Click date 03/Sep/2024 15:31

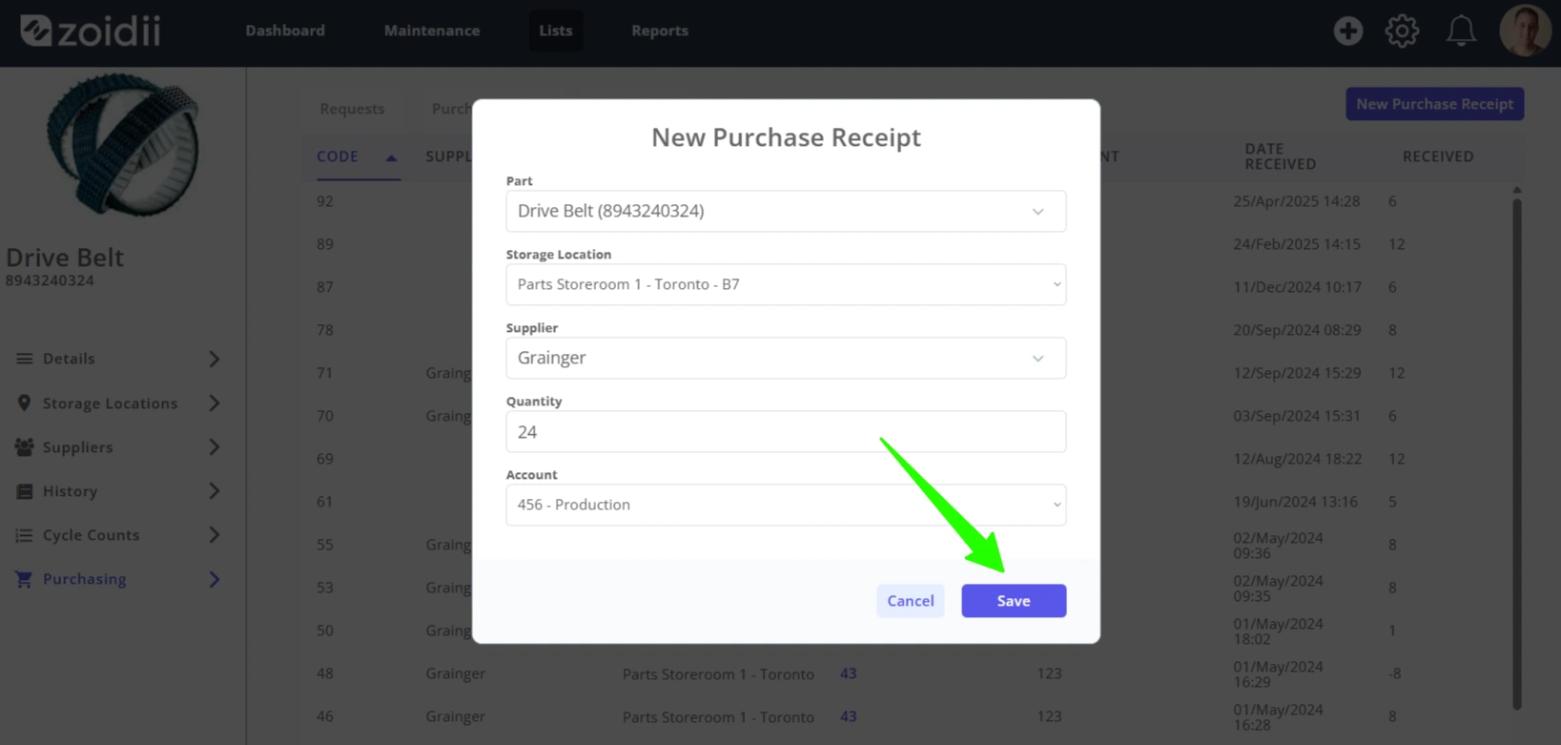pos(1297,416)
